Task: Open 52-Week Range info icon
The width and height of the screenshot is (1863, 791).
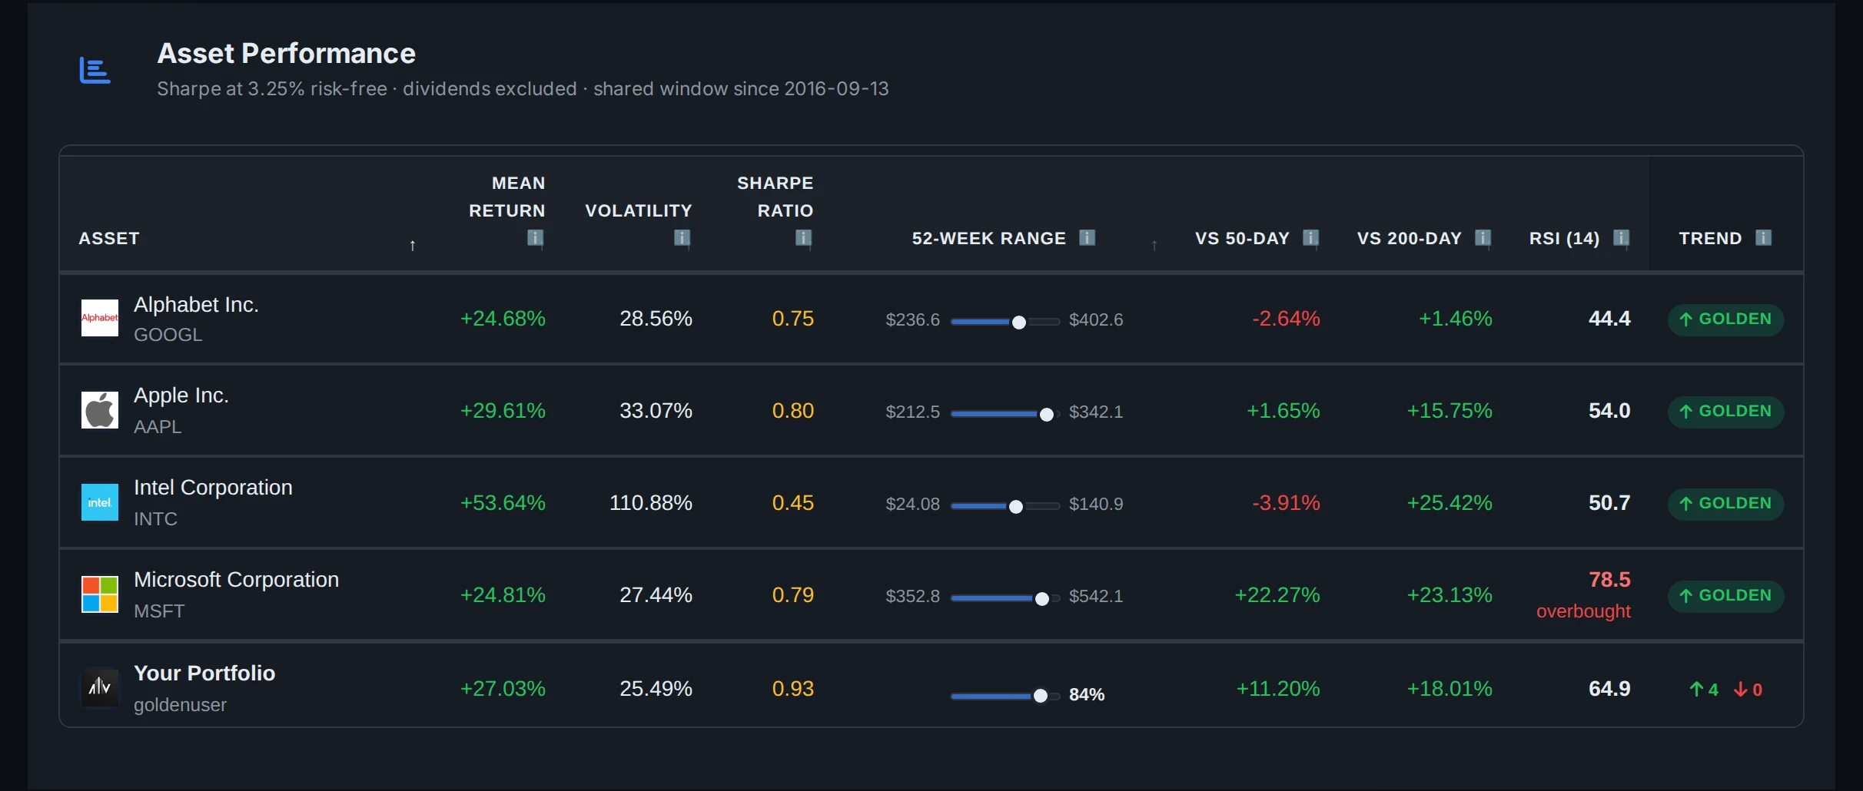Action: point(1088,237)
